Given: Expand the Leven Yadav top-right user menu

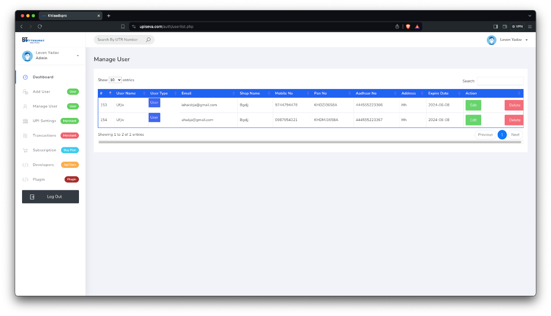Looking at the screenshot, I should tap(526, 40).
